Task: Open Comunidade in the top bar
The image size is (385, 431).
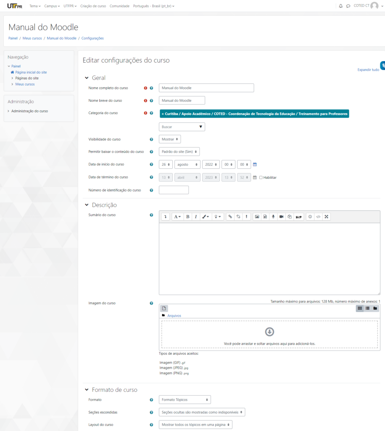Action: (x=119, y=6)
